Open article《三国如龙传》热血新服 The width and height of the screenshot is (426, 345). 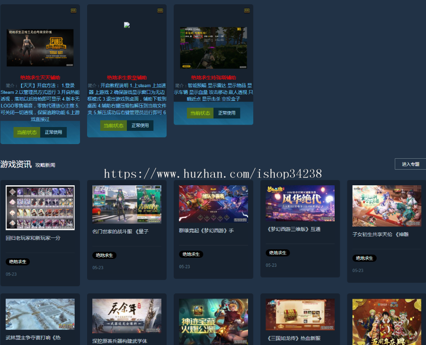pyautogui.click(x=293, y=338)
